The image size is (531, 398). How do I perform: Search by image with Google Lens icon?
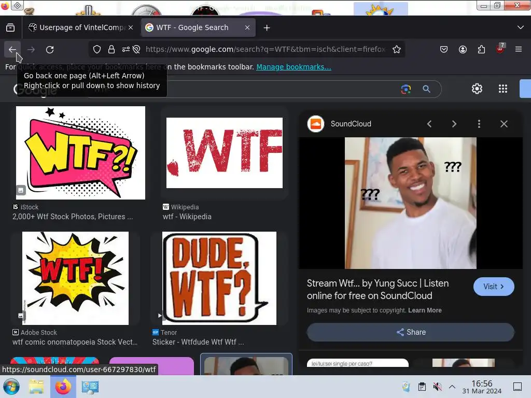406,89
